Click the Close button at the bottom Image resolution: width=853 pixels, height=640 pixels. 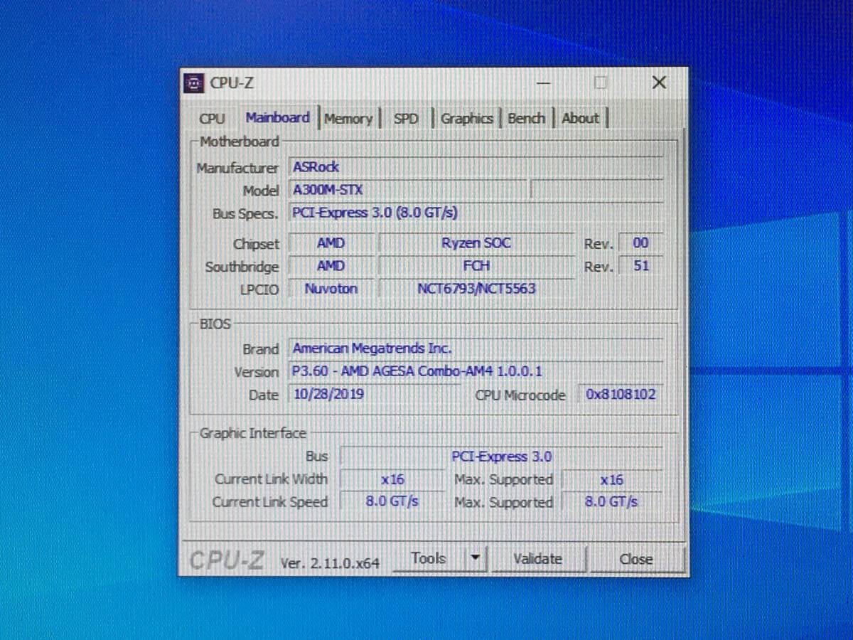coord(635,559)
